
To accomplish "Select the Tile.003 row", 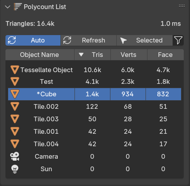I will tap(94, 119).
